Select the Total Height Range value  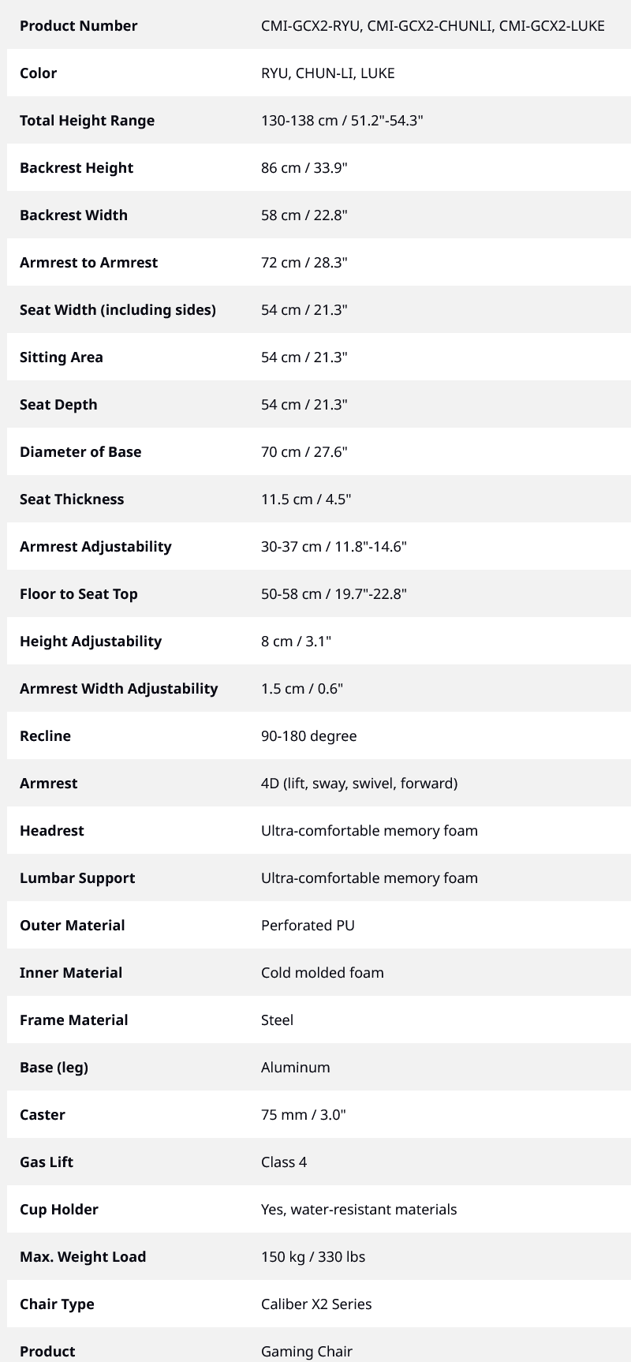point(342,121)
